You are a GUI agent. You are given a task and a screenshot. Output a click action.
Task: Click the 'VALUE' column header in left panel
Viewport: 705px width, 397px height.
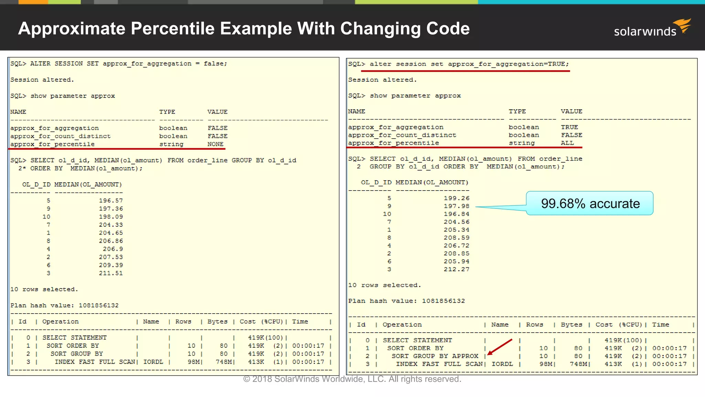click(x=217, y=112)
